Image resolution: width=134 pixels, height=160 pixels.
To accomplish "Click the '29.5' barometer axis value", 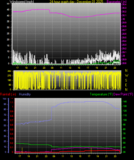I will (124, 37).
